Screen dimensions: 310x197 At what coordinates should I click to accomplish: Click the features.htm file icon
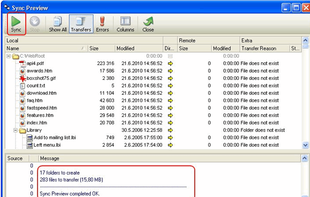pyautogui.click(x=23, y=116)
